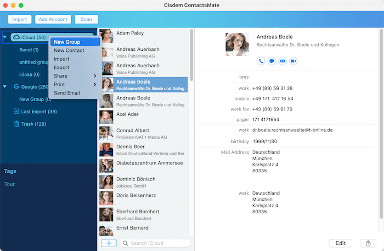Click the work email dr.boele.rechtsanwaelte@t-online.de

(x=292, y=130)
